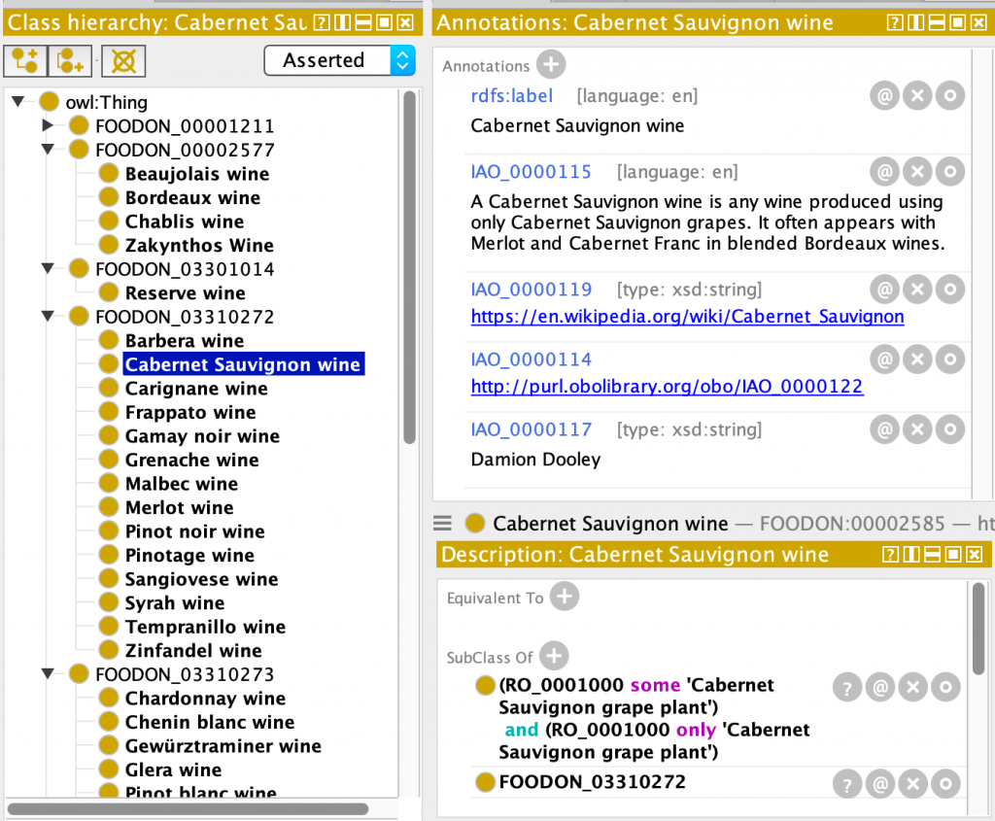Click the IAO_0000119 annotation property link

click(x=531, y=290)
